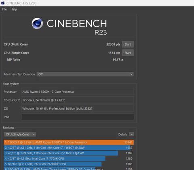Select the i7-1165G7 @15W ranking row

[69, 153]
